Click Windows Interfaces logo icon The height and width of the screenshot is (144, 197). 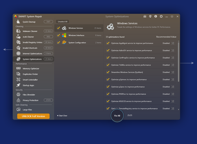click(64, 35)
